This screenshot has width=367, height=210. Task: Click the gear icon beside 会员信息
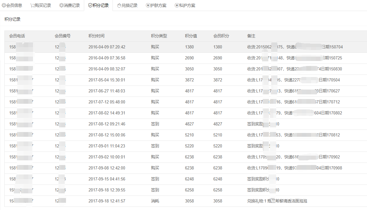(4, 5)
